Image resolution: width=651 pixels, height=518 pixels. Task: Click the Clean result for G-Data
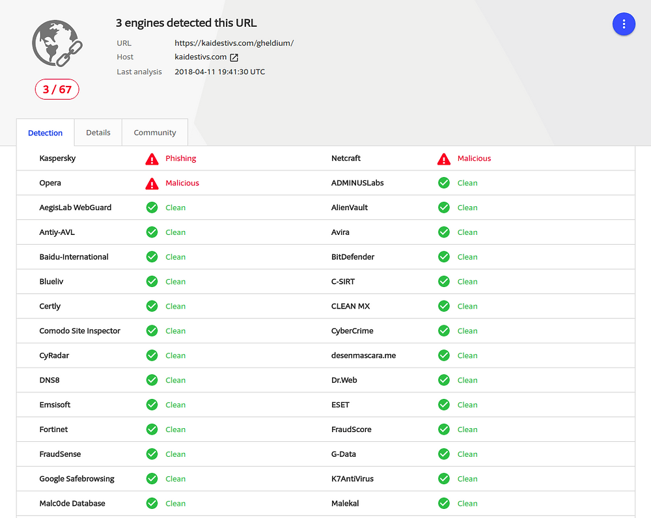467,454
